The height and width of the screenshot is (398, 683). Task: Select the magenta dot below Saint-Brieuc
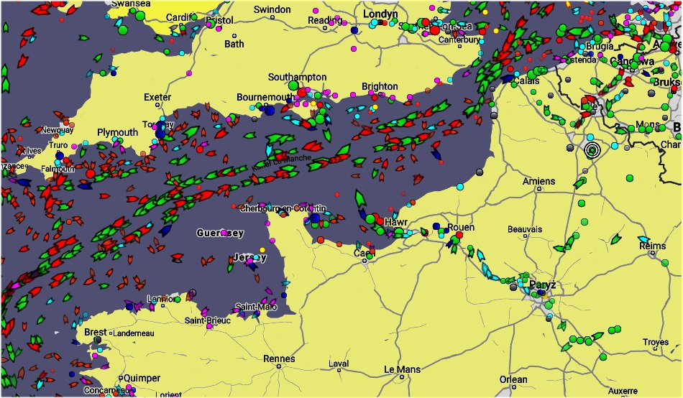[x=209, y=327]
